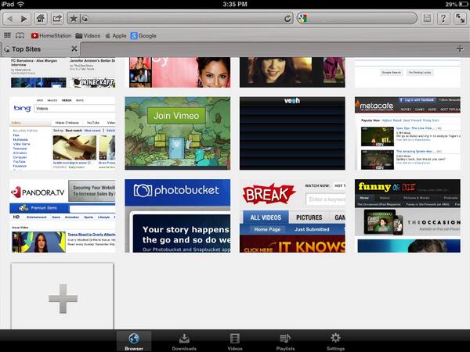Open the Break site thumbnail
The image size is (470, 352).
coord(292,216)
